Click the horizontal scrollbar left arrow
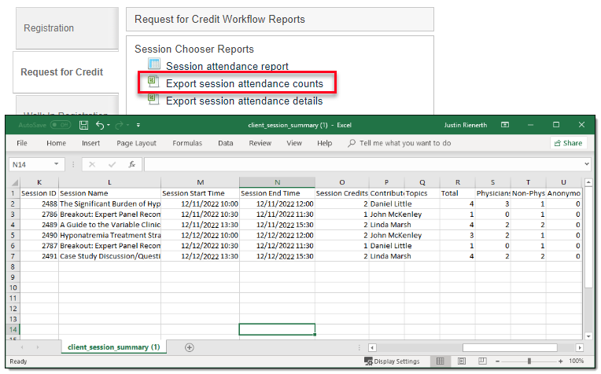601x374 pixels. click(x=372, y=347)
